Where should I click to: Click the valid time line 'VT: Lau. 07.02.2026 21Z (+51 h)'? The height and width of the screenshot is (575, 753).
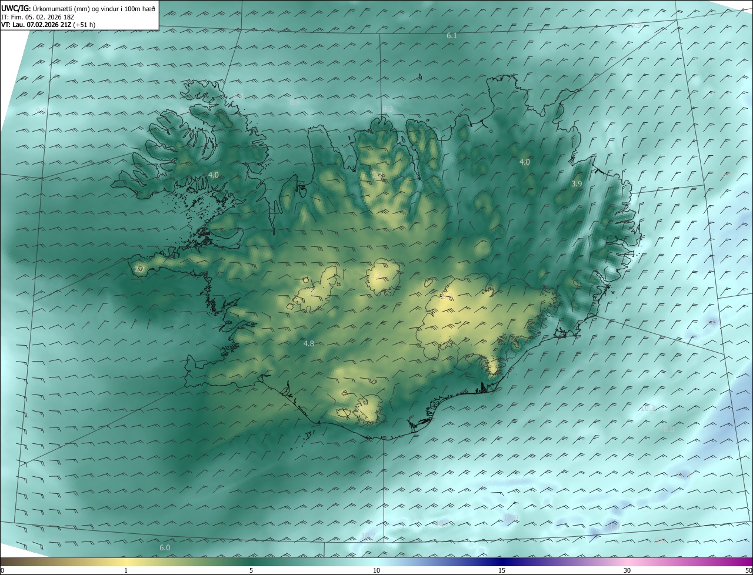[48, 25]
